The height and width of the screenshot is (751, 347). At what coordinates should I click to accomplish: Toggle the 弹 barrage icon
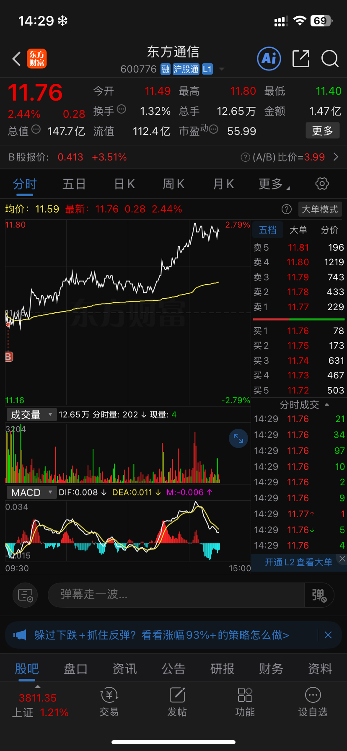coord(319,595)
